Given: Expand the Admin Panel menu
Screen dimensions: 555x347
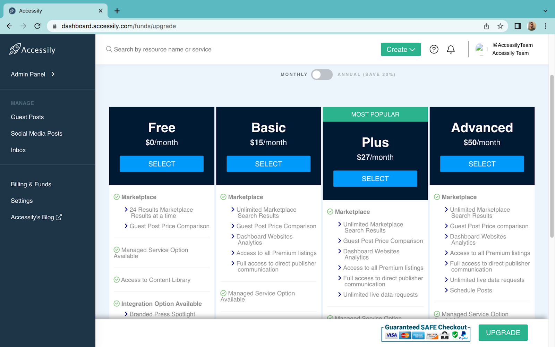Looking at the screenshot, I should pos(33,74).
